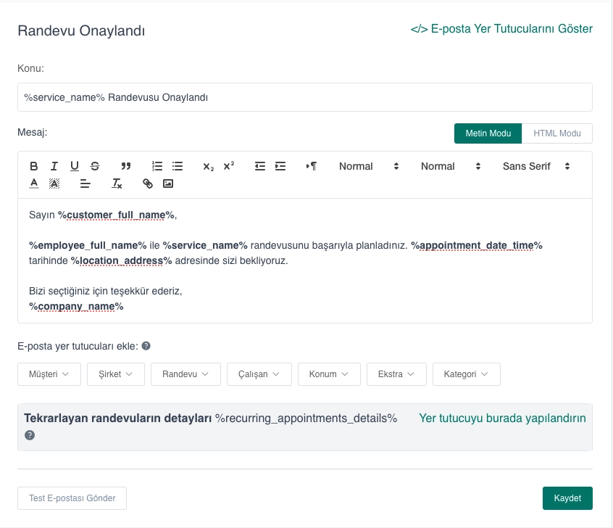The image size is (613, 528).
Task: Apply strikethrough formatting
Action: click(x=95, y=166)
